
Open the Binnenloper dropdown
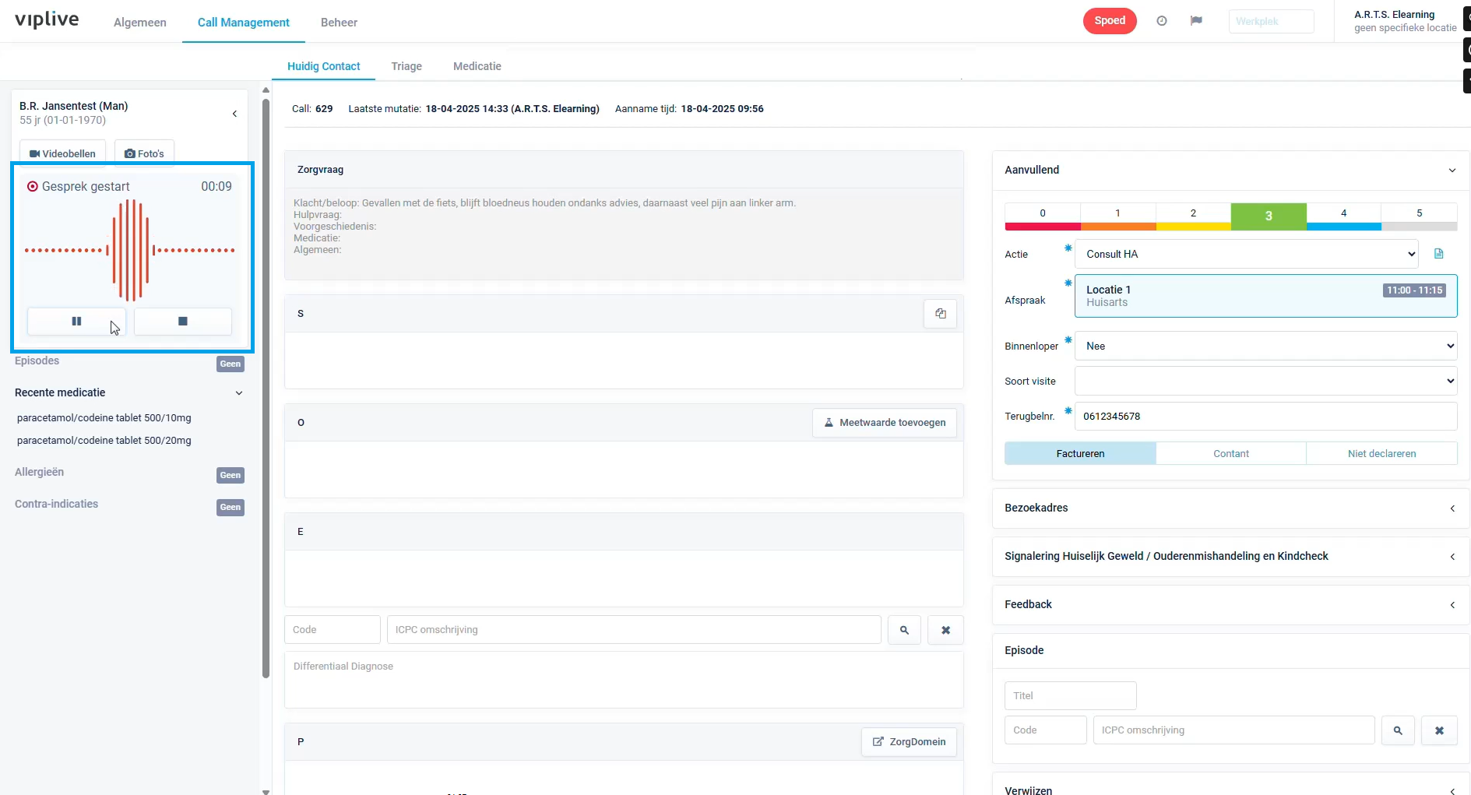coord(1265,346)
